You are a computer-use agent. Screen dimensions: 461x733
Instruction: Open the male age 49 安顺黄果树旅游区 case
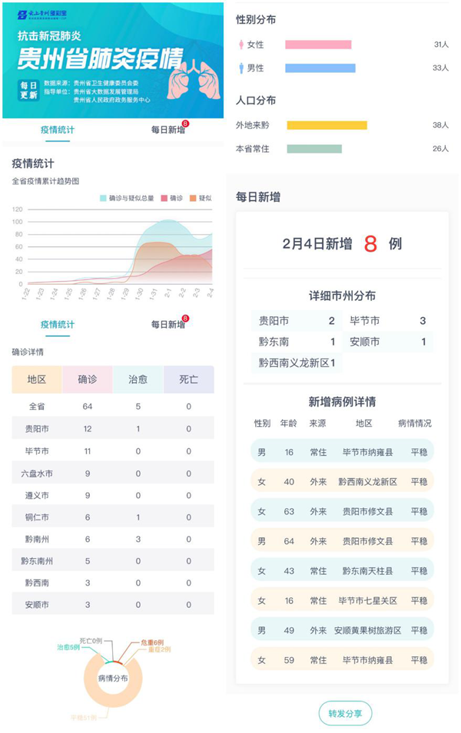tap(342, 630)
